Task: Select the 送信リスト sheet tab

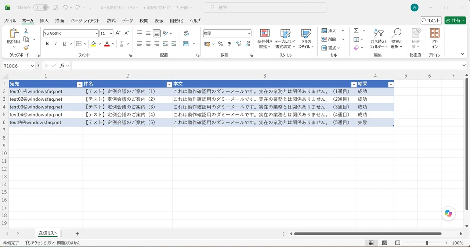Action: (48, 233)
